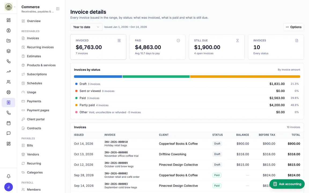Select the Invoices 10 summary card
The image size is (309, 193).
coord(276,47)
